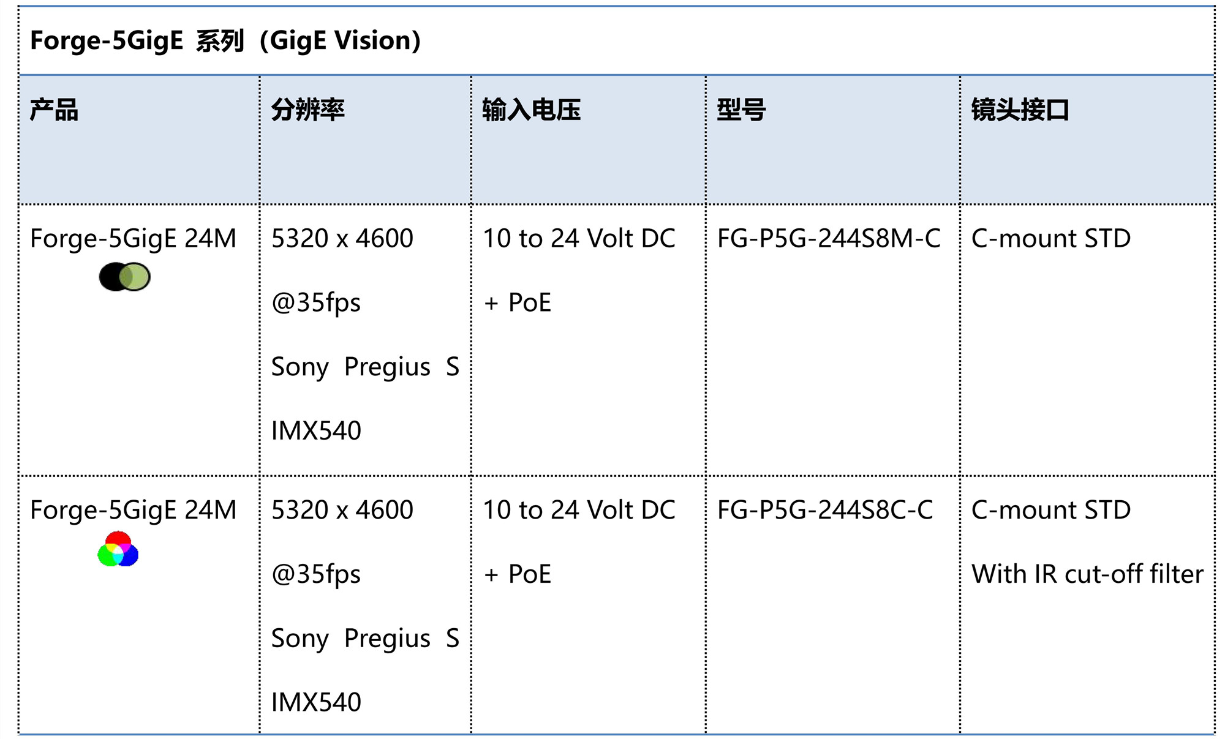The width and height of the screenshot is (1225, 739).
Task: Click the RGB color circles icon
Action: click(x=118, y=549)
